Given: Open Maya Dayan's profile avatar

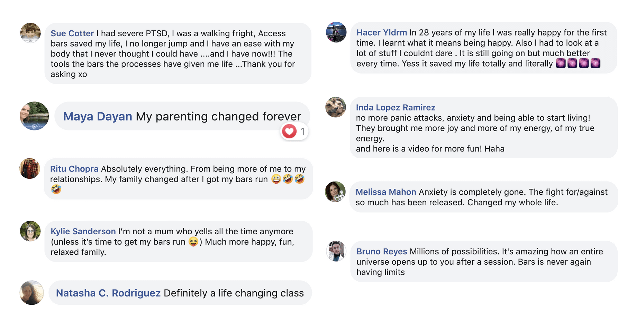Looking at the screenshot, I should point(34,116).
